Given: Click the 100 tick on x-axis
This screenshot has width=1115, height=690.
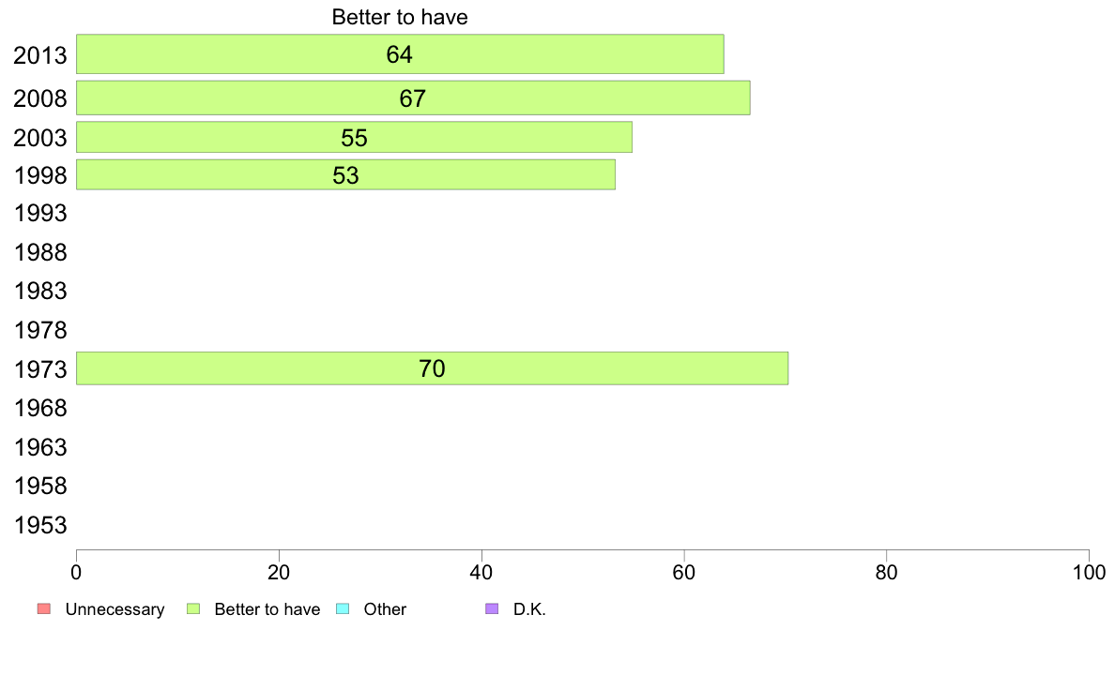Looking at the screenshot, I should pos(1089,573).
